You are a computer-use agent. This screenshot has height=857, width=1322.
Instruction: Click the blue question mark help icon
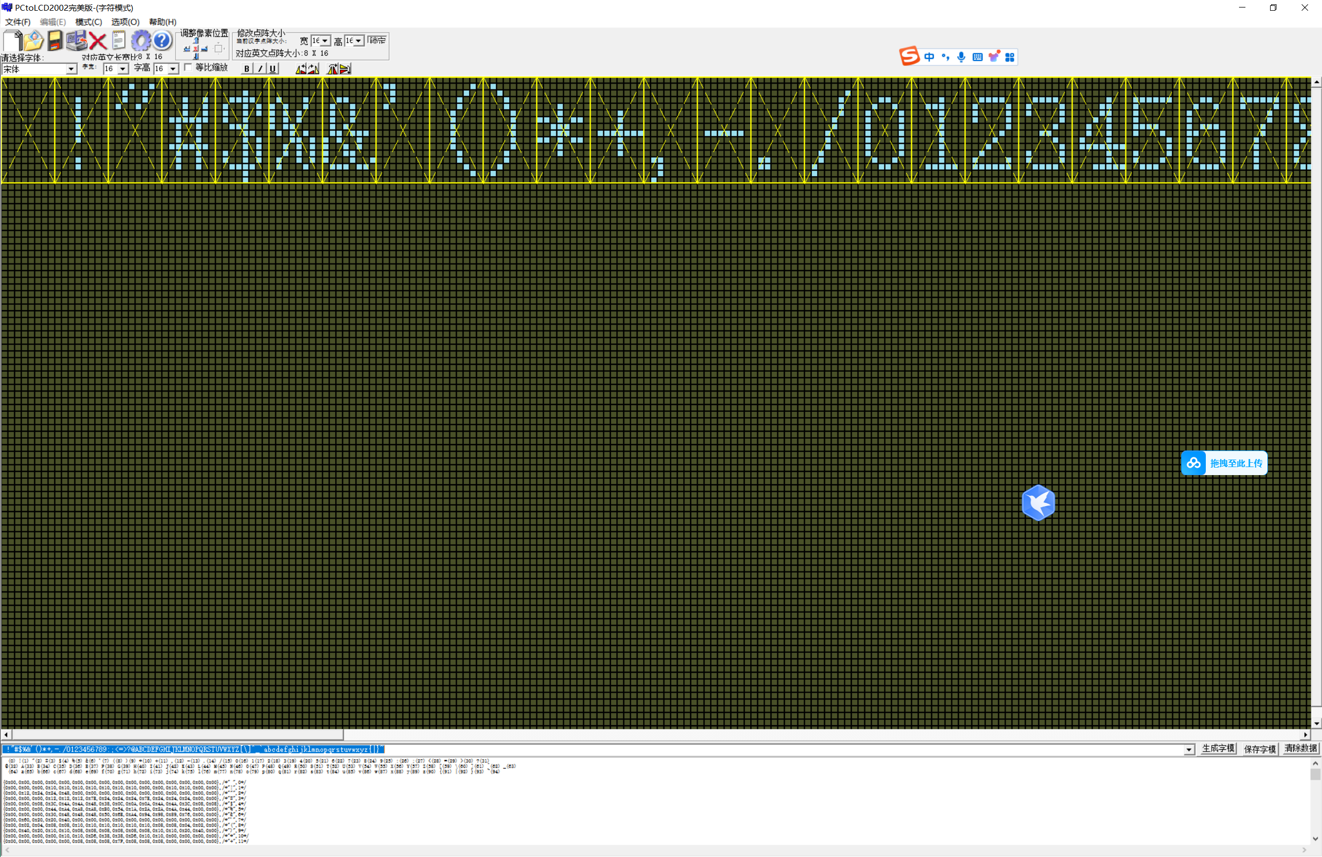[162, 41]
